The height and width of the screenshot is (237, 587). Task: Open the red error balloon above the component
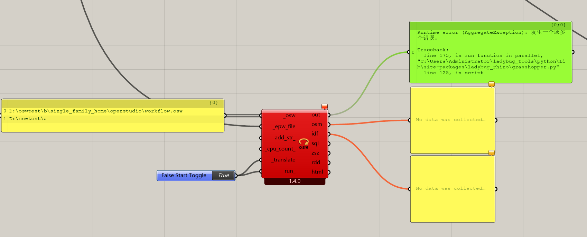click(x=325, y=106)
